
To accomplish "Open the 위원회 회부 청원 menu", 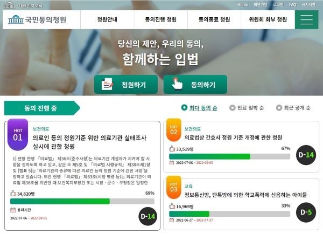I will 268,19.
